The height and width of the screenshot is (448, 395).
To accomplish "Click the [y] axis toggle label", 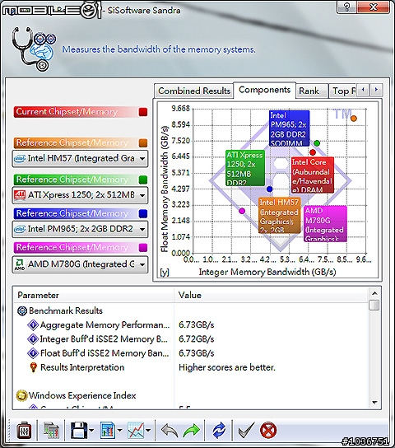I will pyautogui.click(x=165, y=272).
